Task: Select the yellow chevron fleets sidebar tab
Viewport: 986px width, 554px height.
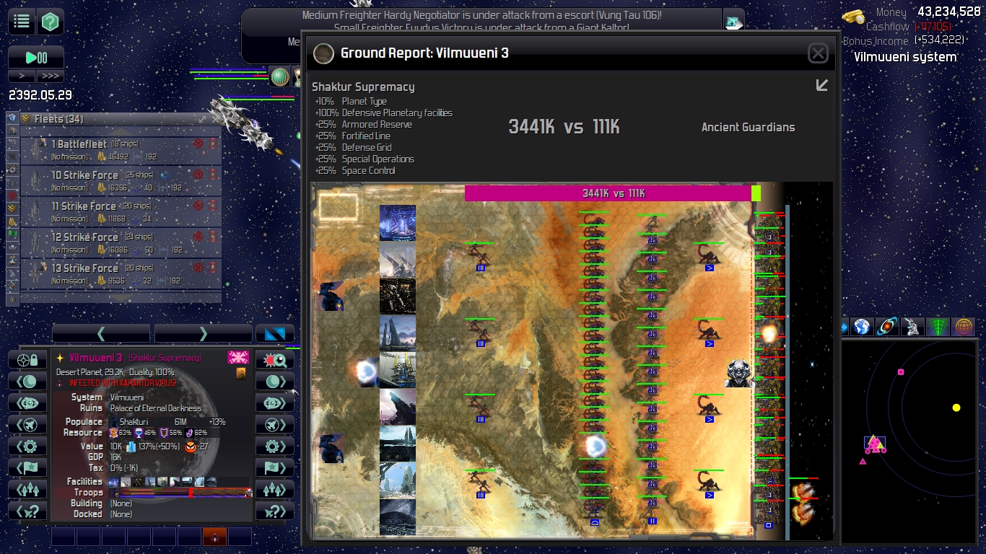Action: (x=12, y=208)
